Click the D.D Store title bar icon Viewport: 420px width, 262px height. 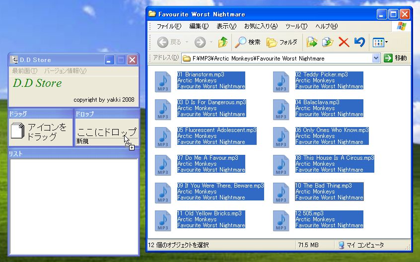point(14,60)
